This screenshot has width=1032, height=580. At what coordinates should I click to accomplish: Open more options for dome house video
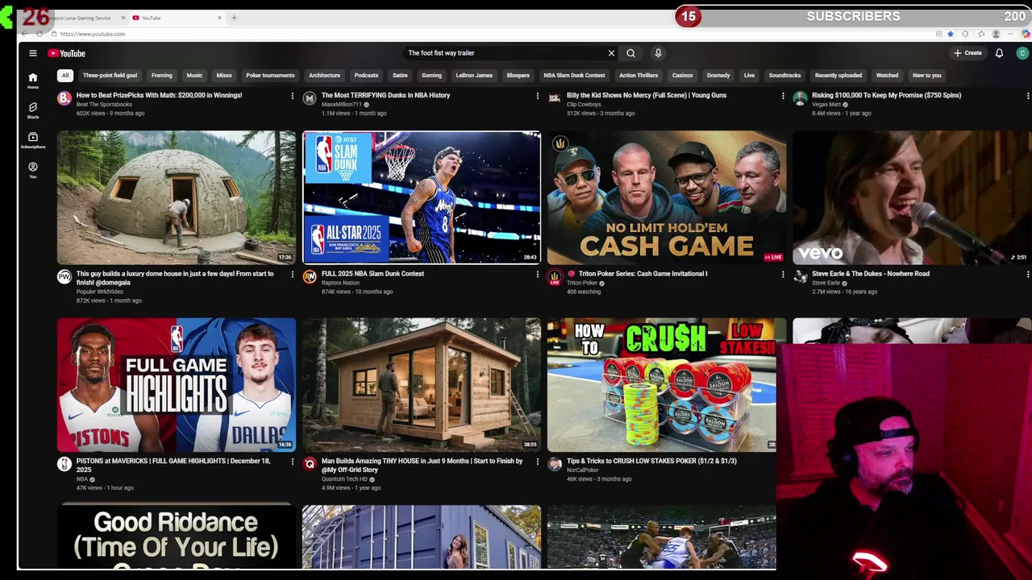(x=293, y=275)
